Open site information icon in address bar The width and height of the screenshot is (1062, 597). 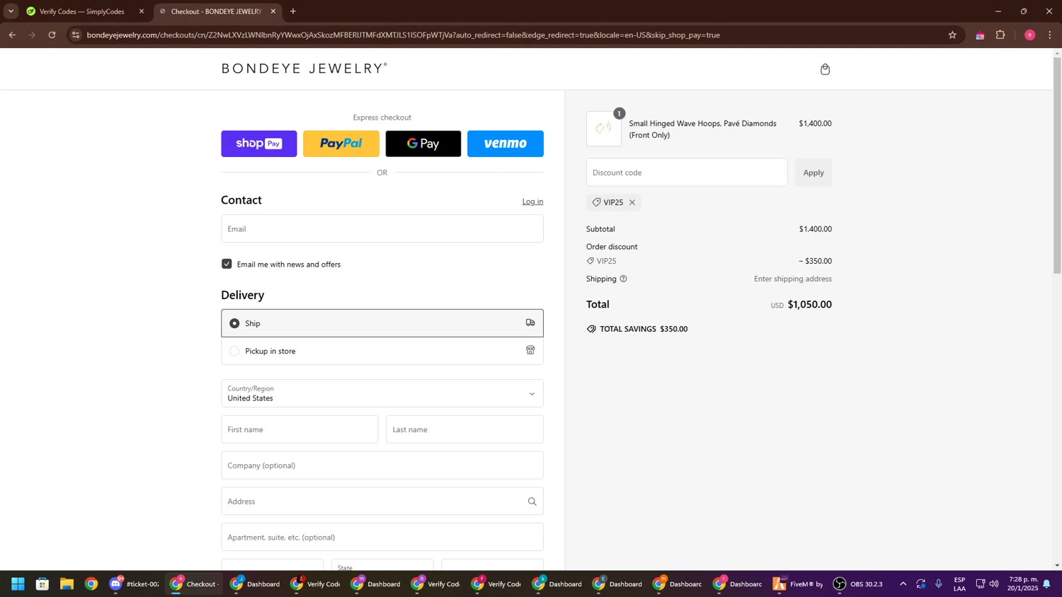(76, 35)
